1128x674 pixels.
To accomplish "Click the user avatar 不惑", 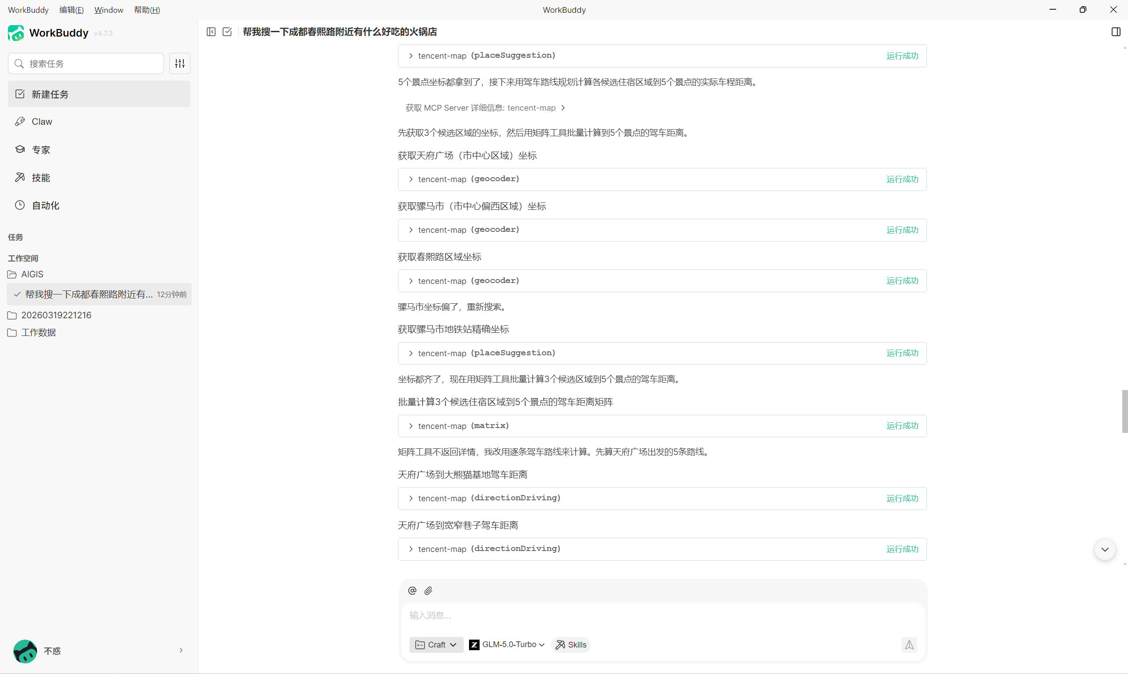I will point(25,651).
